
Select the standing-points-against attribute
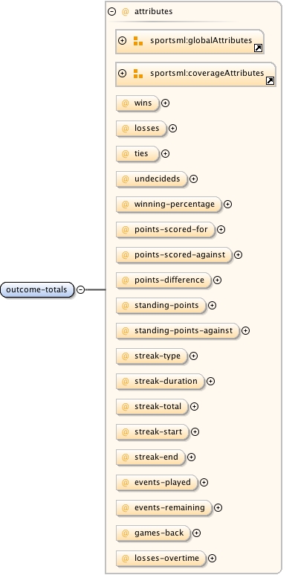click(178, 331)
